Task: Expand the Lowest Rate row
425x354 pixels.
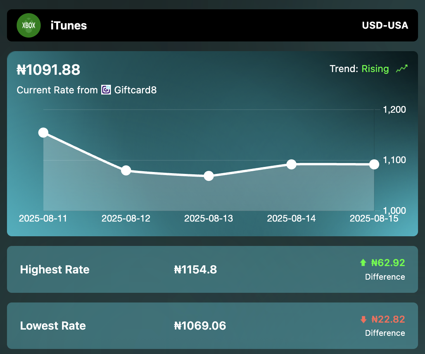Action: click(x=212, y=326)
